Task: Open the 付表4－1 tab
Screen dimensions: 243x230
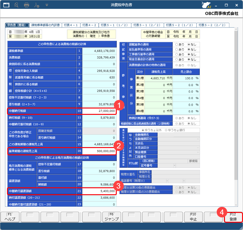Action: point(72,25)
